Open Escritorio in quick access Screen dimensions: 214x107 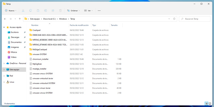coord(15,32)
